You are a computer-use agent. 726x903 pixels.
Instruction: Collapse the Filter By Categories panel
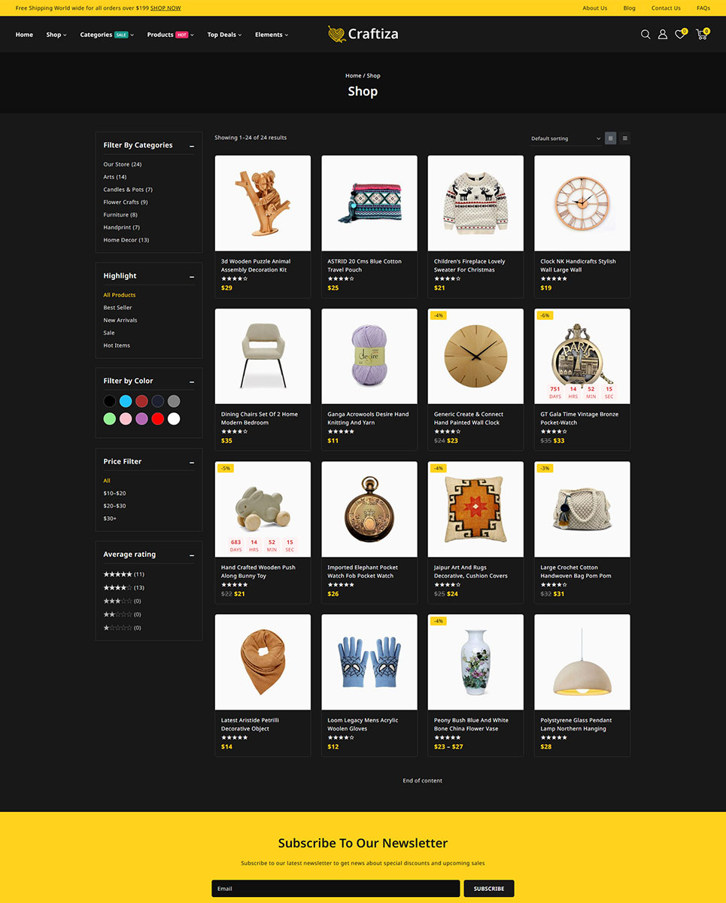coord(192,146)
